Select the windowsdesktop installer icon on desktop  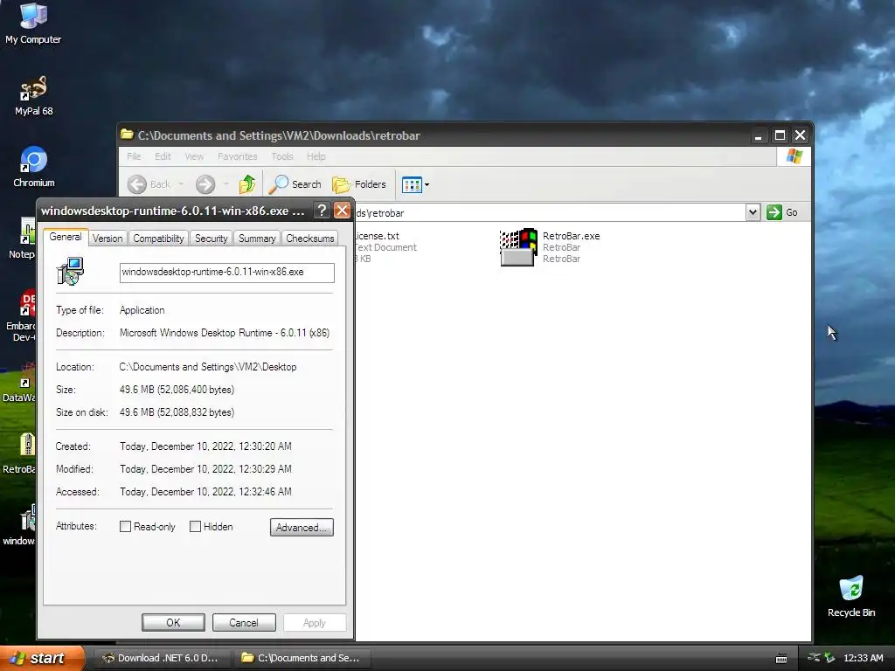click(x=27, y=517)
